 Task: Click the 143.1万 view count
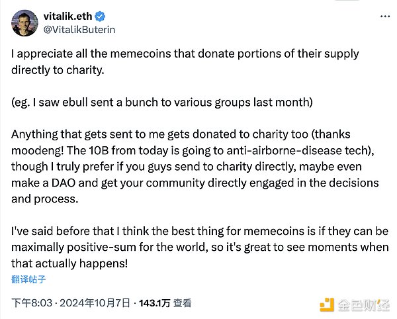pos(154,304)
